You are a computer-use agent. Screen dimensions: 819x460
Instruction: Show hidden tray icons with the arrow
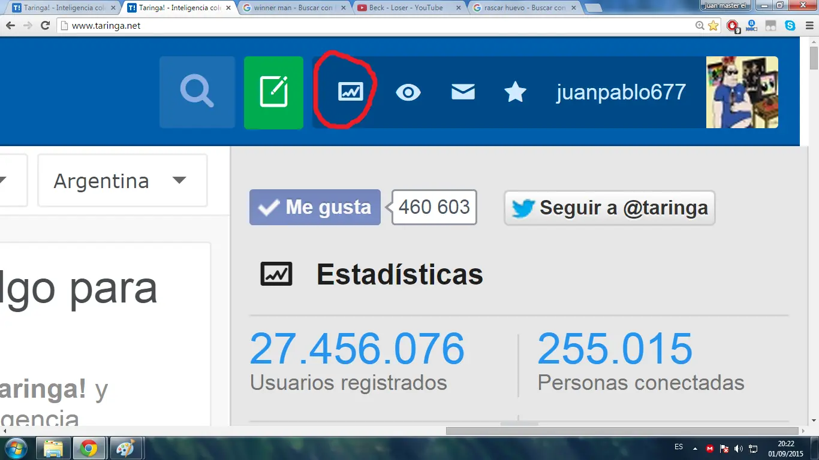tap(695, 448)
